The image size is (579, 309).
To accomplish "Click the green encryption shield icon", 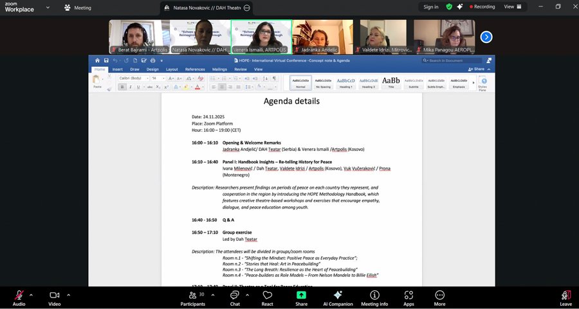I will click(x=450, y=7).
